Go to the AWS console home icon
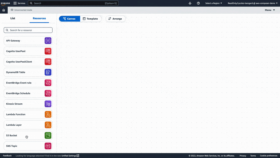Image resolution: width=280 pixels, height=158 pixels. click(x=4, y=10)
